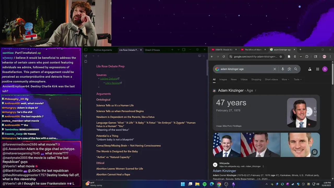This screenshot has width=334, height=188.
Task: Open the Windows Start menu
Action: [x=183, y=184]
